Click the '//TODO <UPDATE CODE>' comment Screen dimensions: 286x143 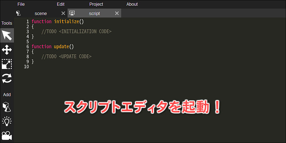point(66,56)
